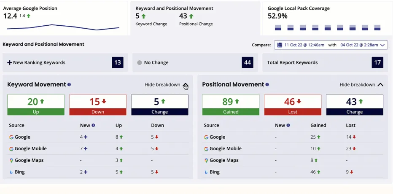The width and height of the screenshot is (393, 194).
Task: Click the calendar icon in Compare box
Action: click(280, 45)
